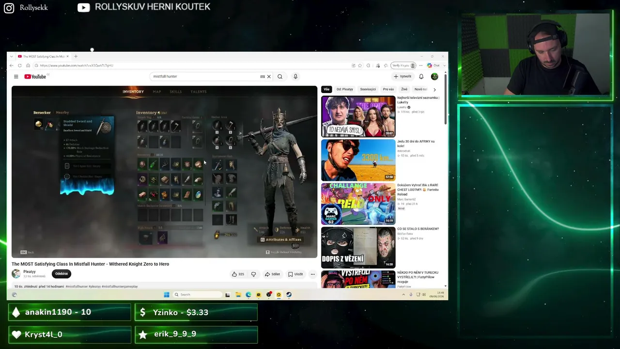Select the 'Vše' filter chip
Image resolution: width=620 pixels, height=349 pixels.
coord(326,89)
